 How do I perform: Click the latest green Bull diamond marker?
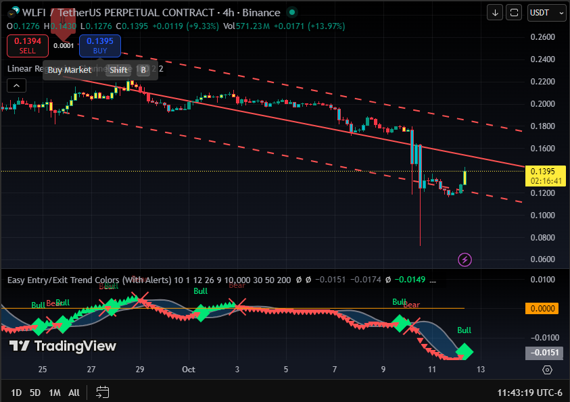pos(465,351)
